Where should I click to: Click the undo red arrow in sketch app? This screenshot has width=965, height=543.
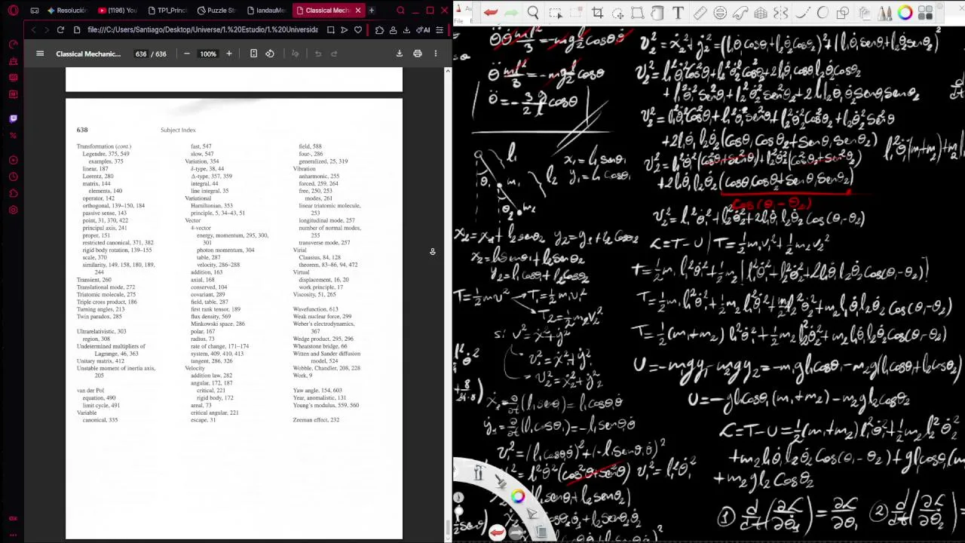pyautogui.click(x=491, y=12)
